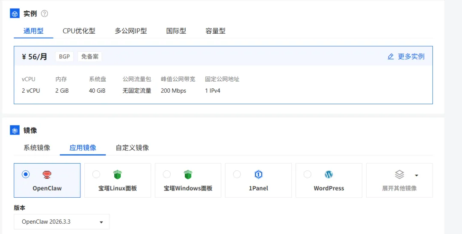Click the blue 1Panel hexagon icon
This screenshot has height=234, width=462.
tap(258, 175)
